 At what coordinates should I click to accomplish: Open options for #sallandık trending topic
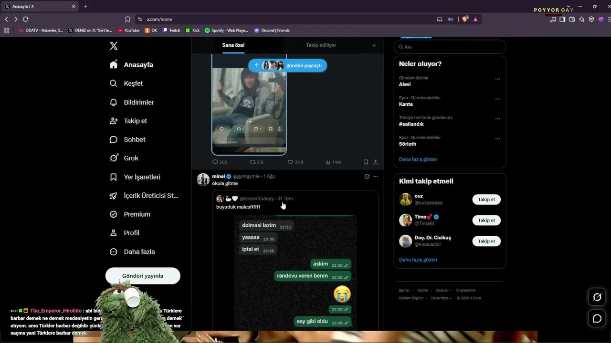(497, 119)
